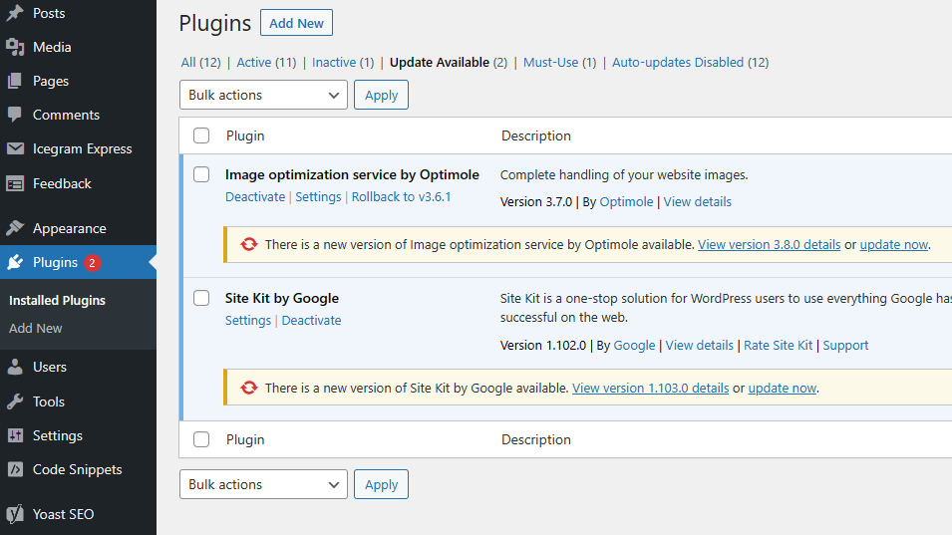Click the update icon in Site Kit notice
The width and height of the screenshot is (952, 535).
[249, 388]
